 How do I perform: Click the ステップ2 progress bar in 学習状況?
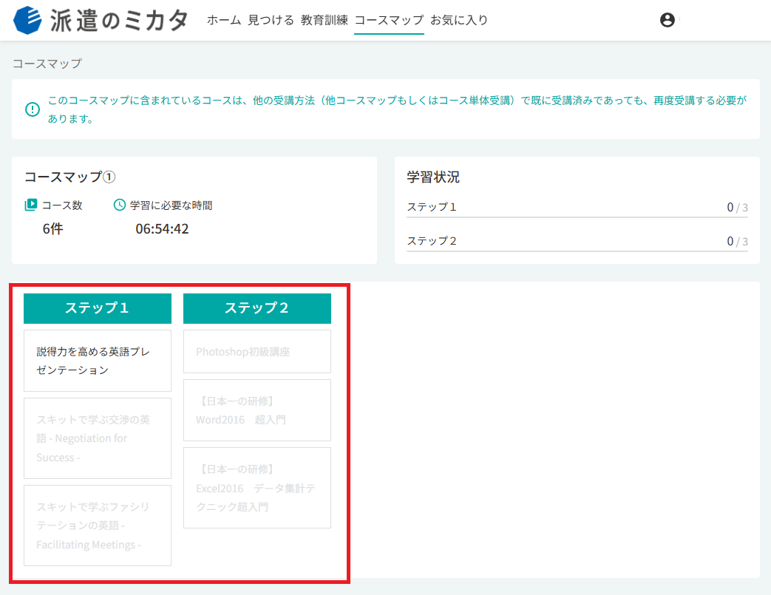(x=577, y=251)
